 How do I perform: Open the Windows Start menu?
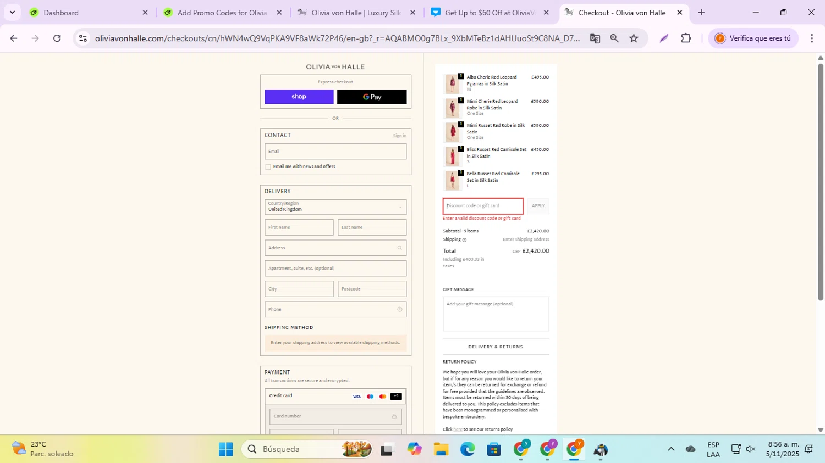(226, 449)
